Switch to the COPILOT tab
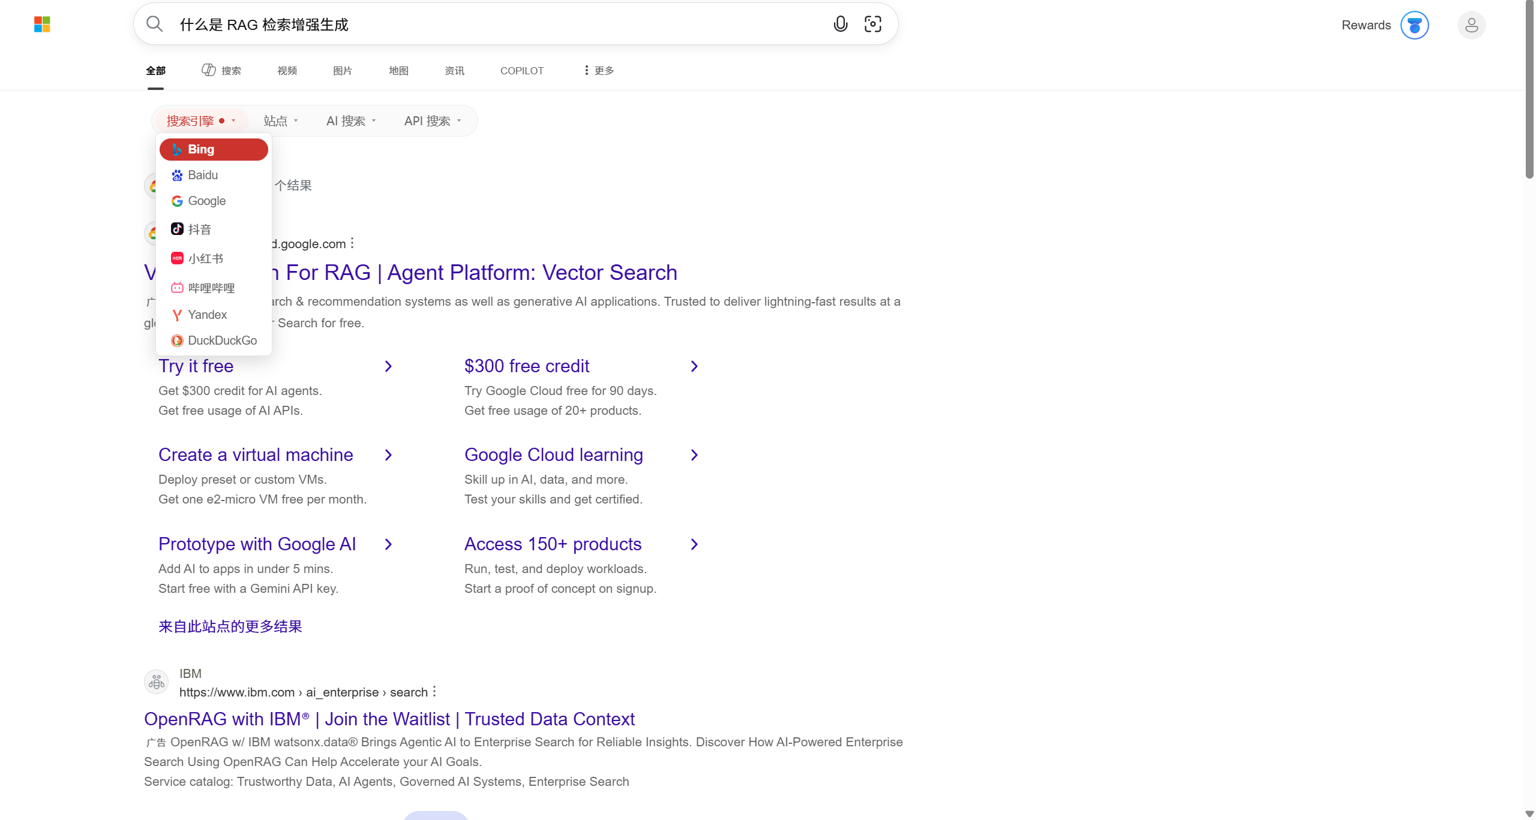 (522, 71)
